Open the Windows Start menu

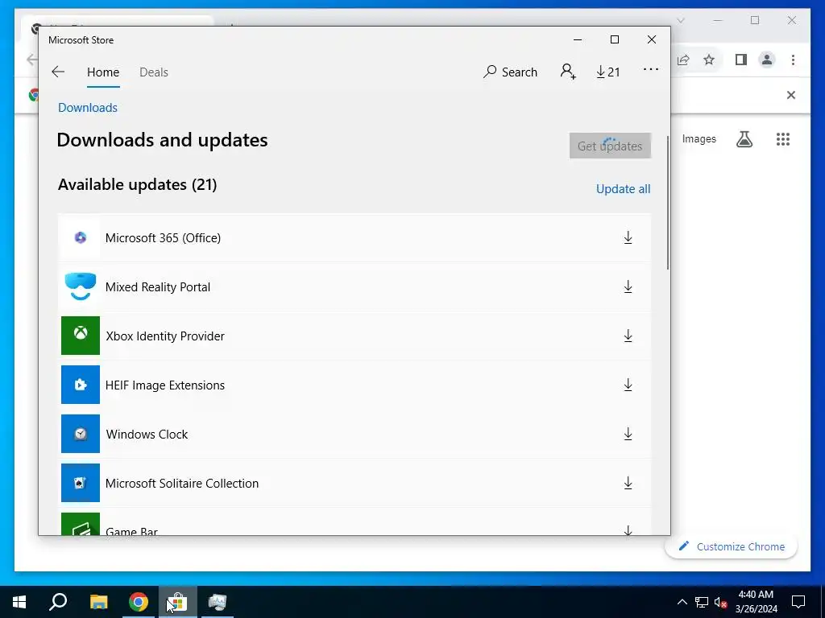19,602
